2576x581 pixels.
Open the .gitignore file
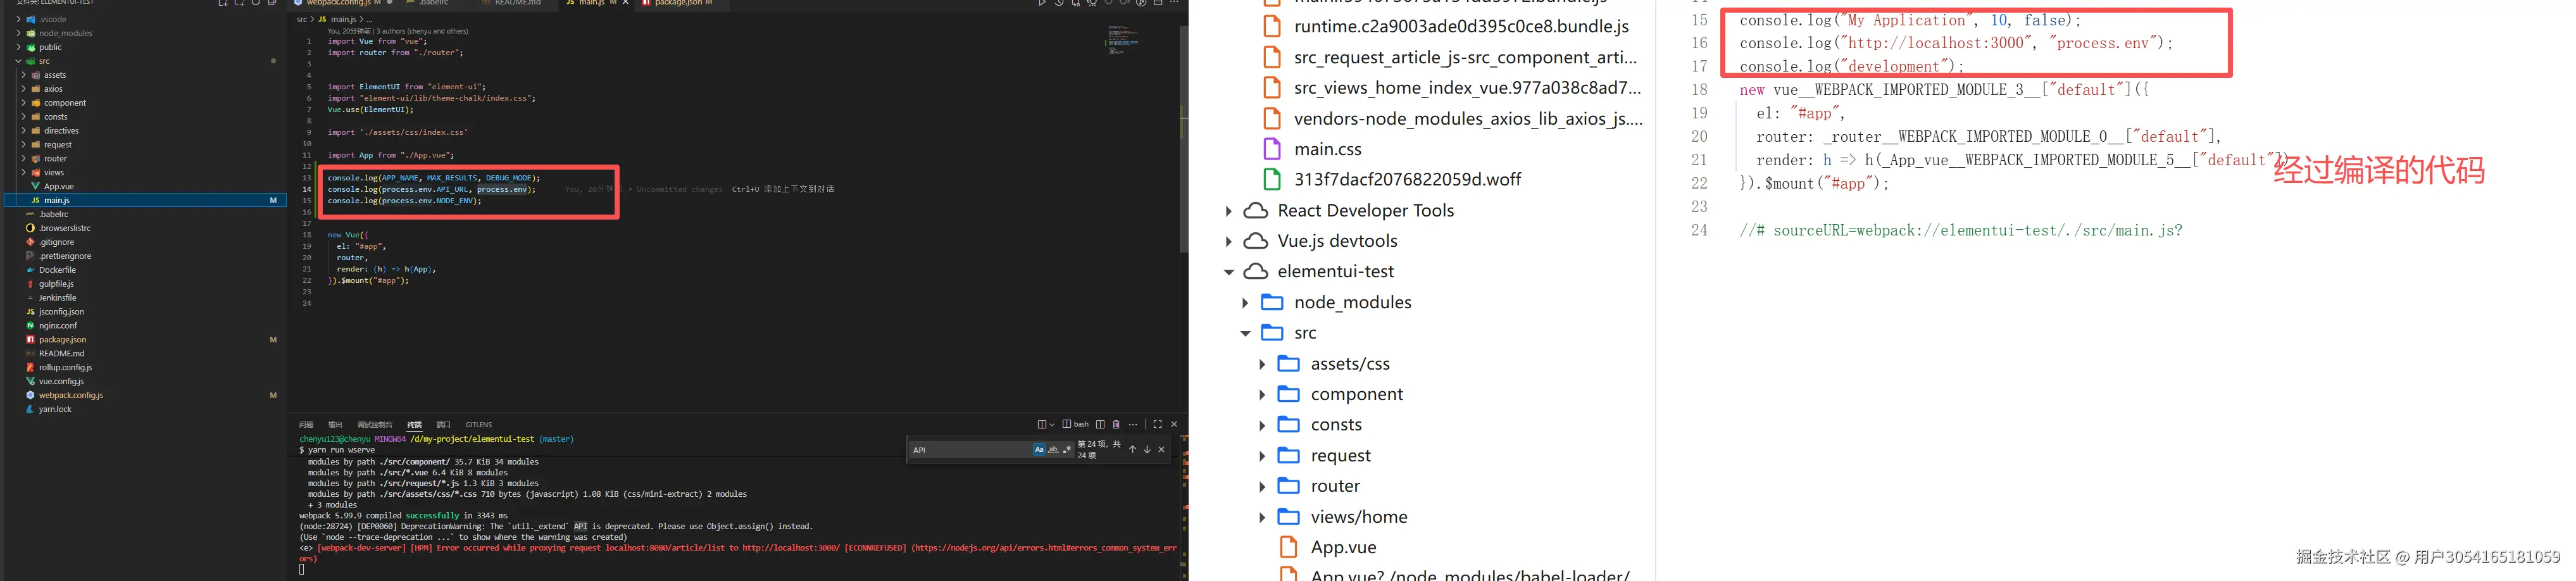point(56,242)
